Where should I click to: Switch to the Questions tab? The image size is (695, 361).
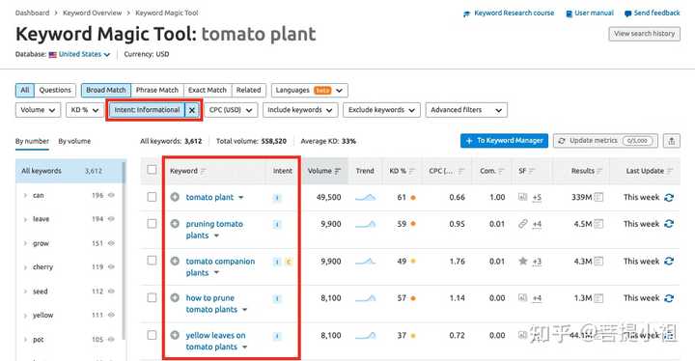[x=55, y=90]
